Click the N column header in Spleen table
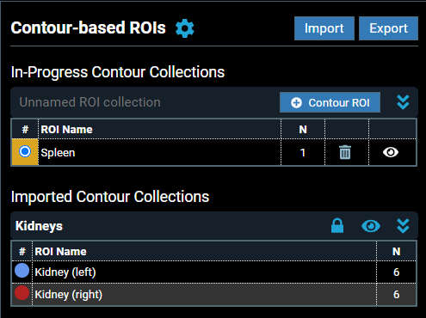 click(x=303, y=130)
